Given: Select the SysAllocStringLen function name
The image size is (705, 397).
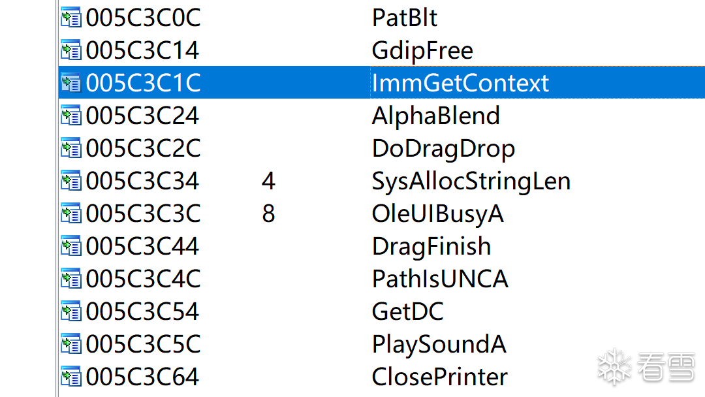Looking at the screenshot, I should tap(471, 181).
